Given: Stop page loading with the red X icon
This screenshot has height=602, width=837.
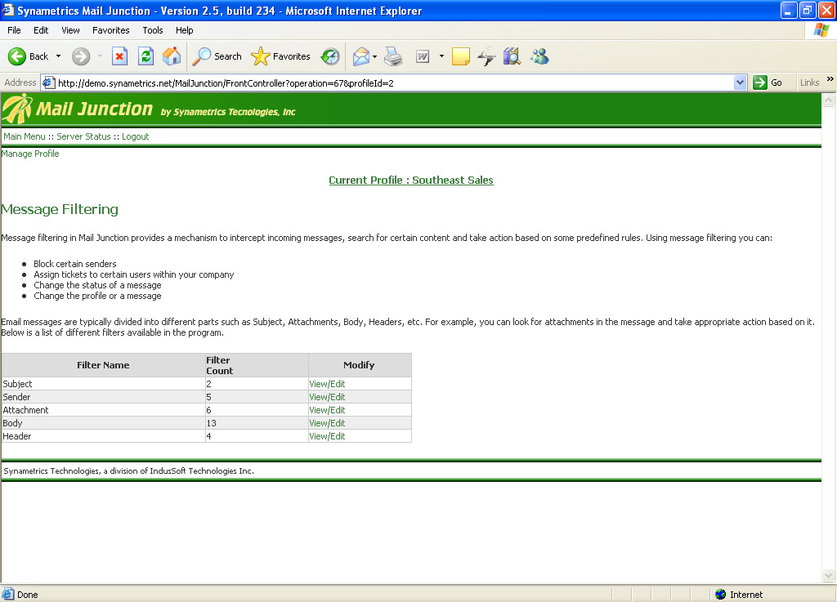Looking at the screenshot, I should (119, 56).
